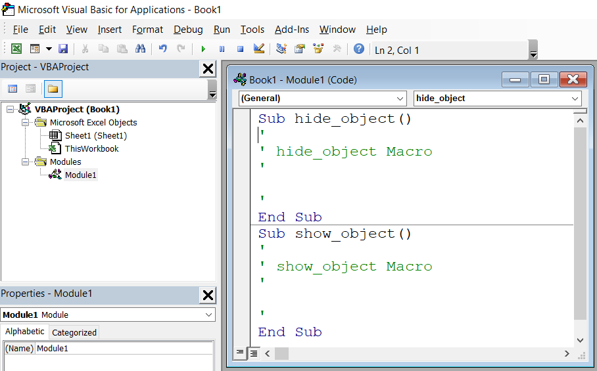
Task: Click View Code button in Project panel
Action: (x=12, y=89)
